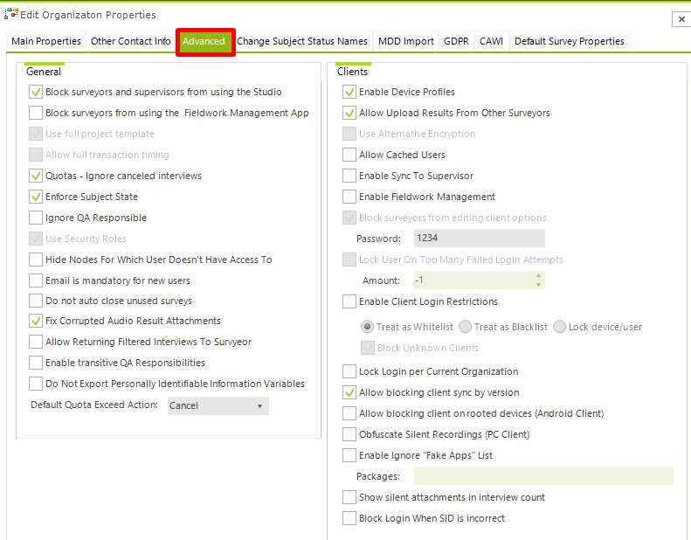Enable Allow blocking client on rooted devices
Screen dimensions: 691x540
pos(349,413)
